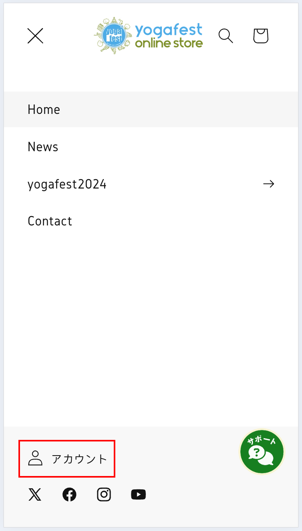
Task: Click the blue "yogafest" wordmark in header
Action: point(169,30)
